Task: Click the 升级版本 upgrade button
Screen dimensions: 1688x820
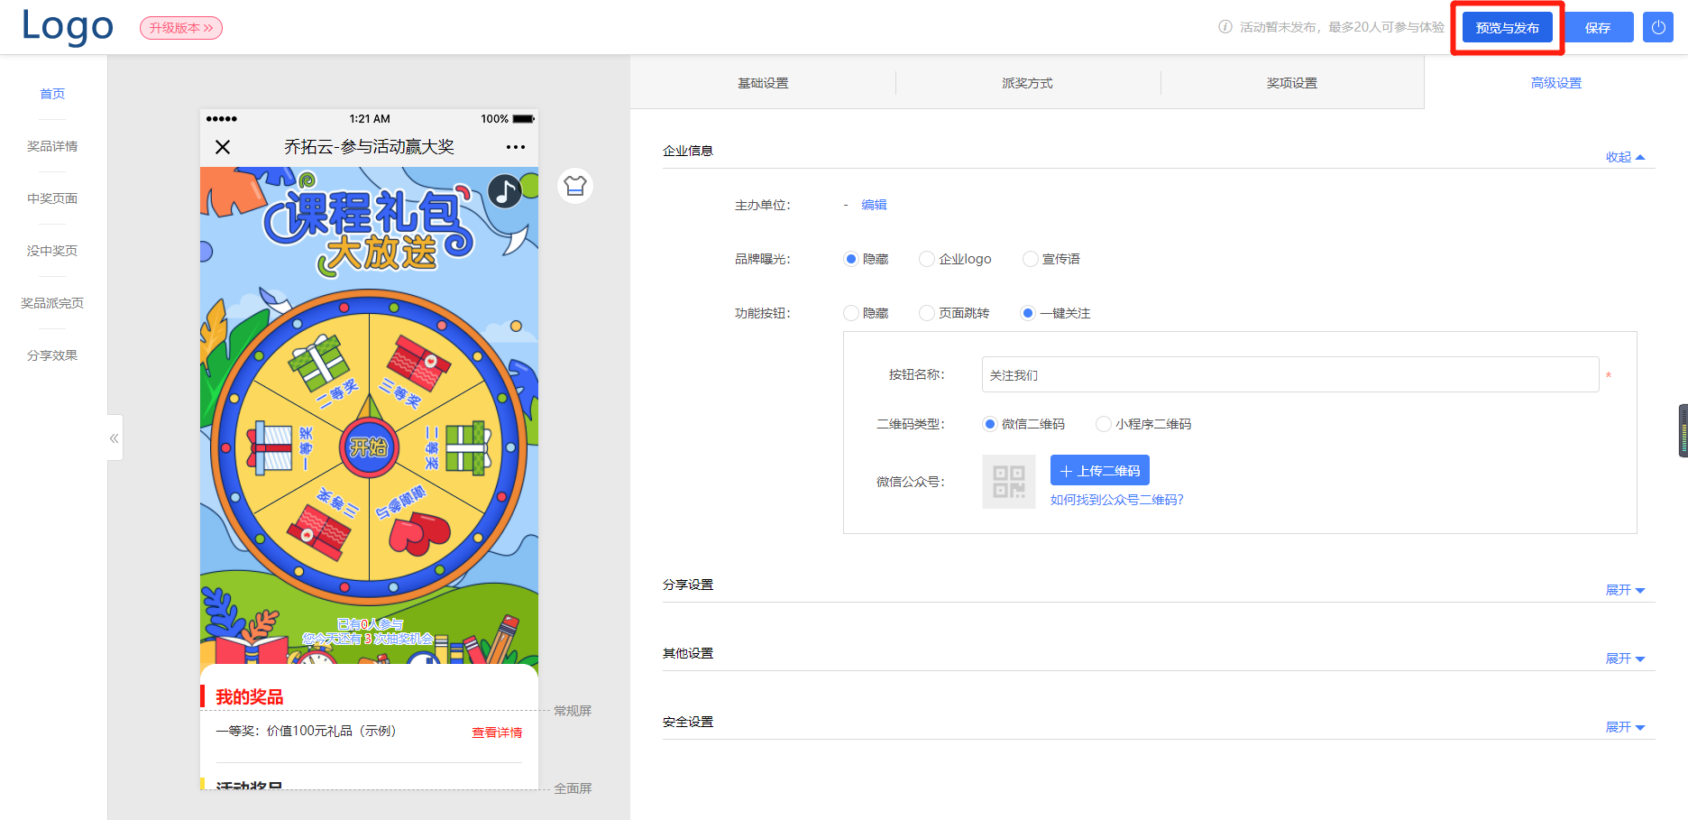Action: point(181,28)
